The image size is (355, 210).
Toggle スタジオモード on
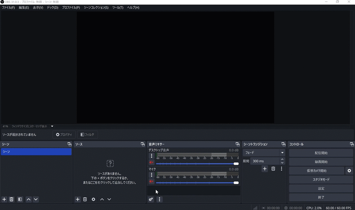point(321,180)
